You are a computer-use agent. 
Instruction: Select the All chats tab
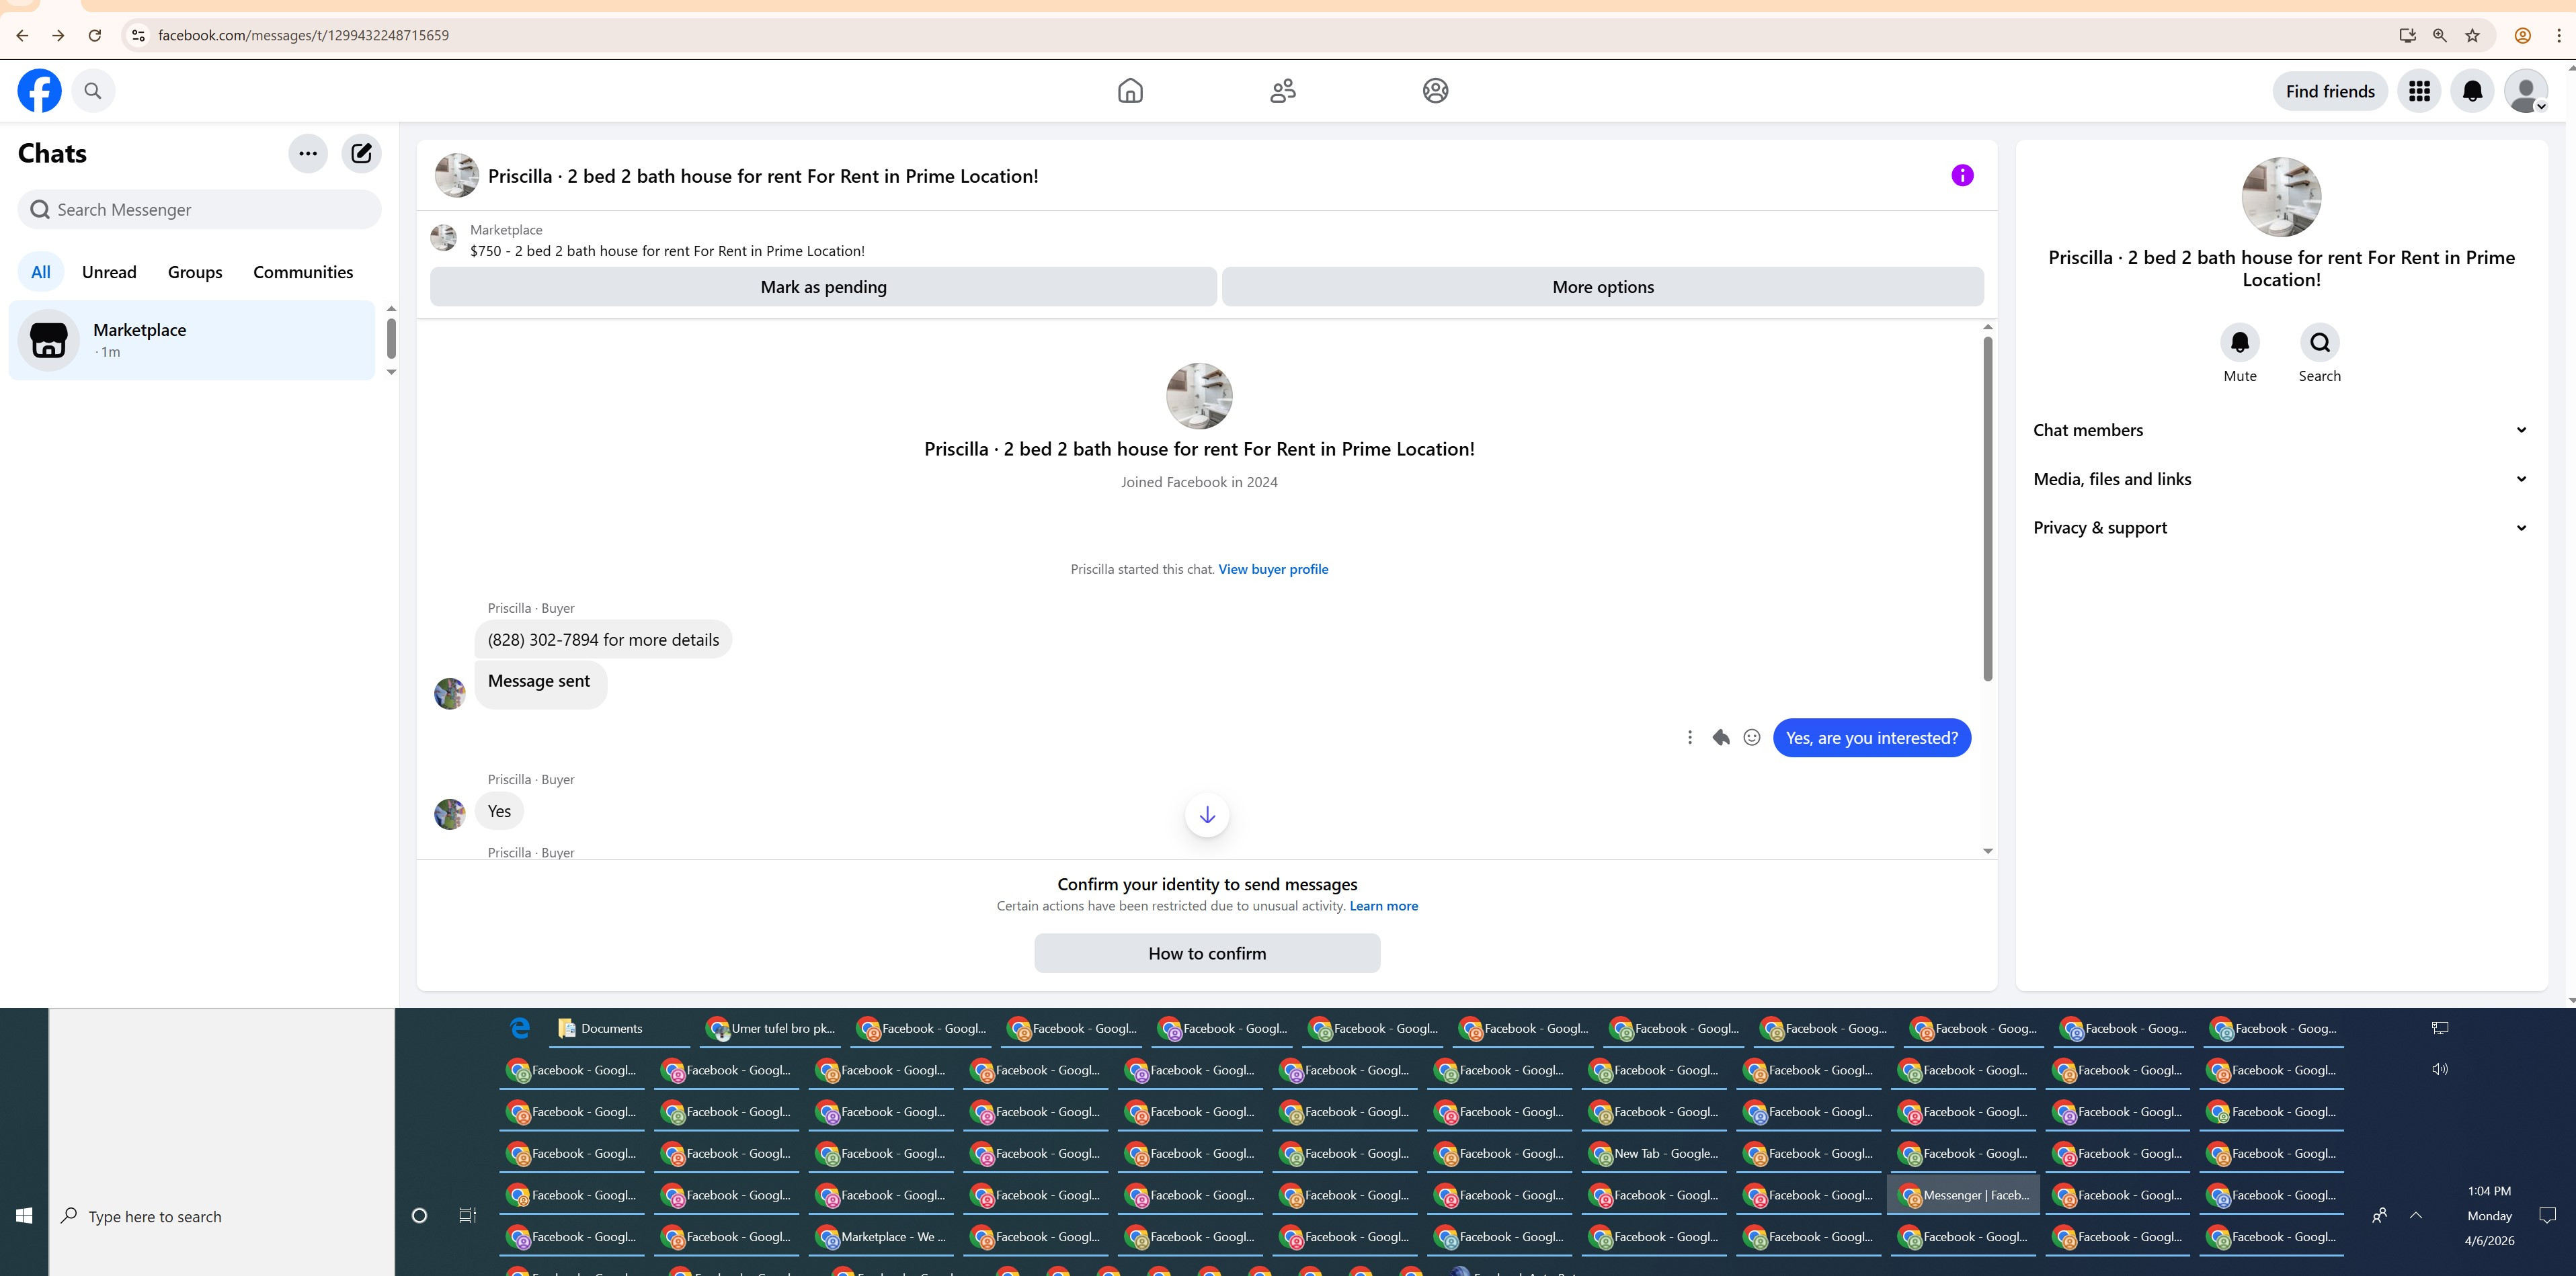click(41, 271)
